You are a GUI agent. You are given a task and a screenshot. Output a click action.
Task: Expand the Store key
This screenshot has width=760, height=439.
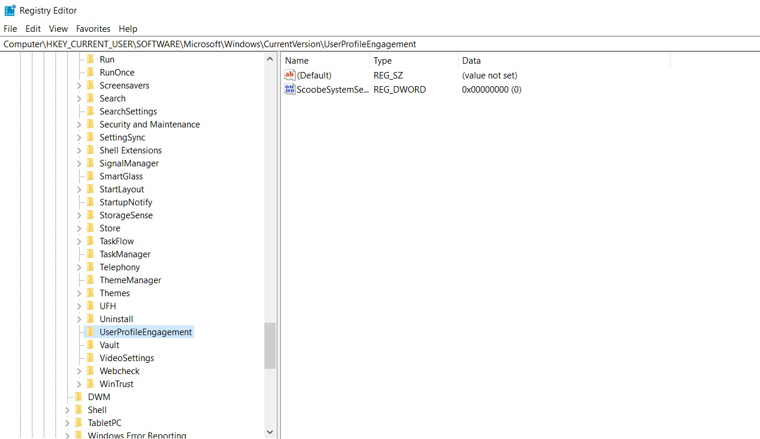click(79, 228)
